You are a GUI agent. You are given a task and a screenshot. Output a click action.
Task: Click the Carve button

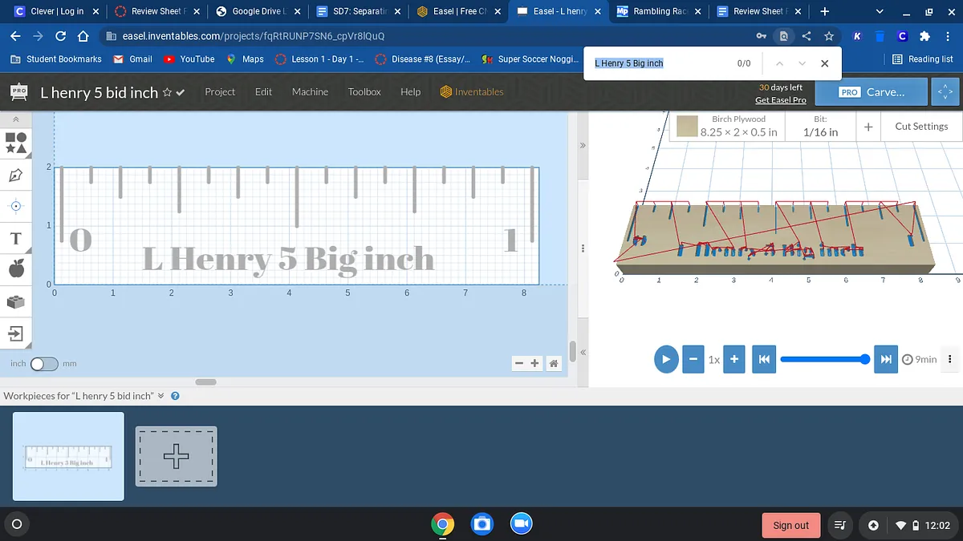pos(871,92)
